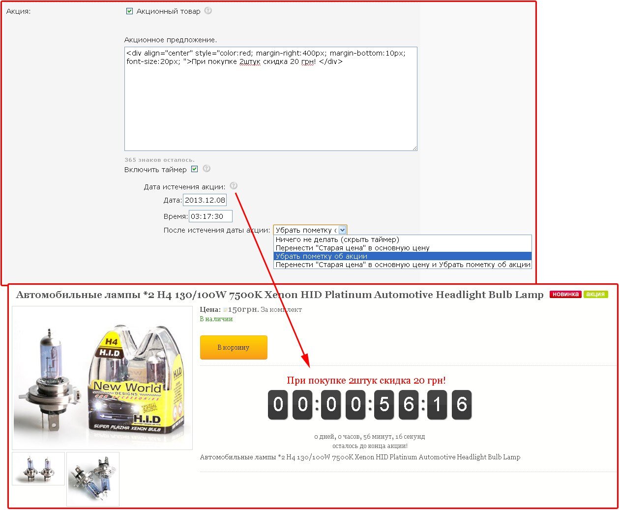
Task: Click small icon before the 150грн price
Action: click(x=225, y=310)
